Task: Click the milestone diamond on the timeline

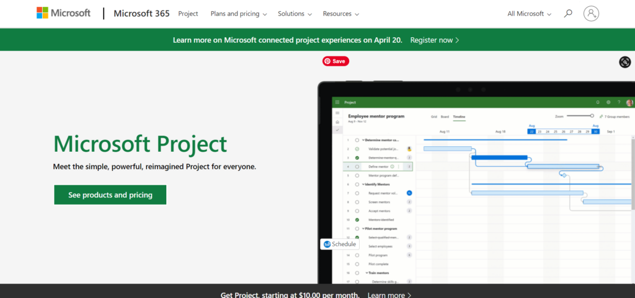Action: point(564,175)
